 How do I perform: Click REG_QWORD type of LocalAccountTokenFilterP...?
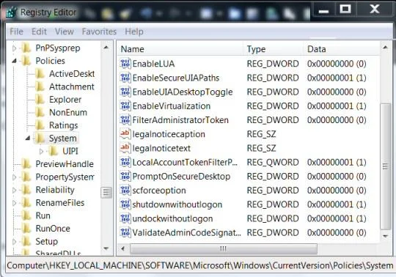273,162
